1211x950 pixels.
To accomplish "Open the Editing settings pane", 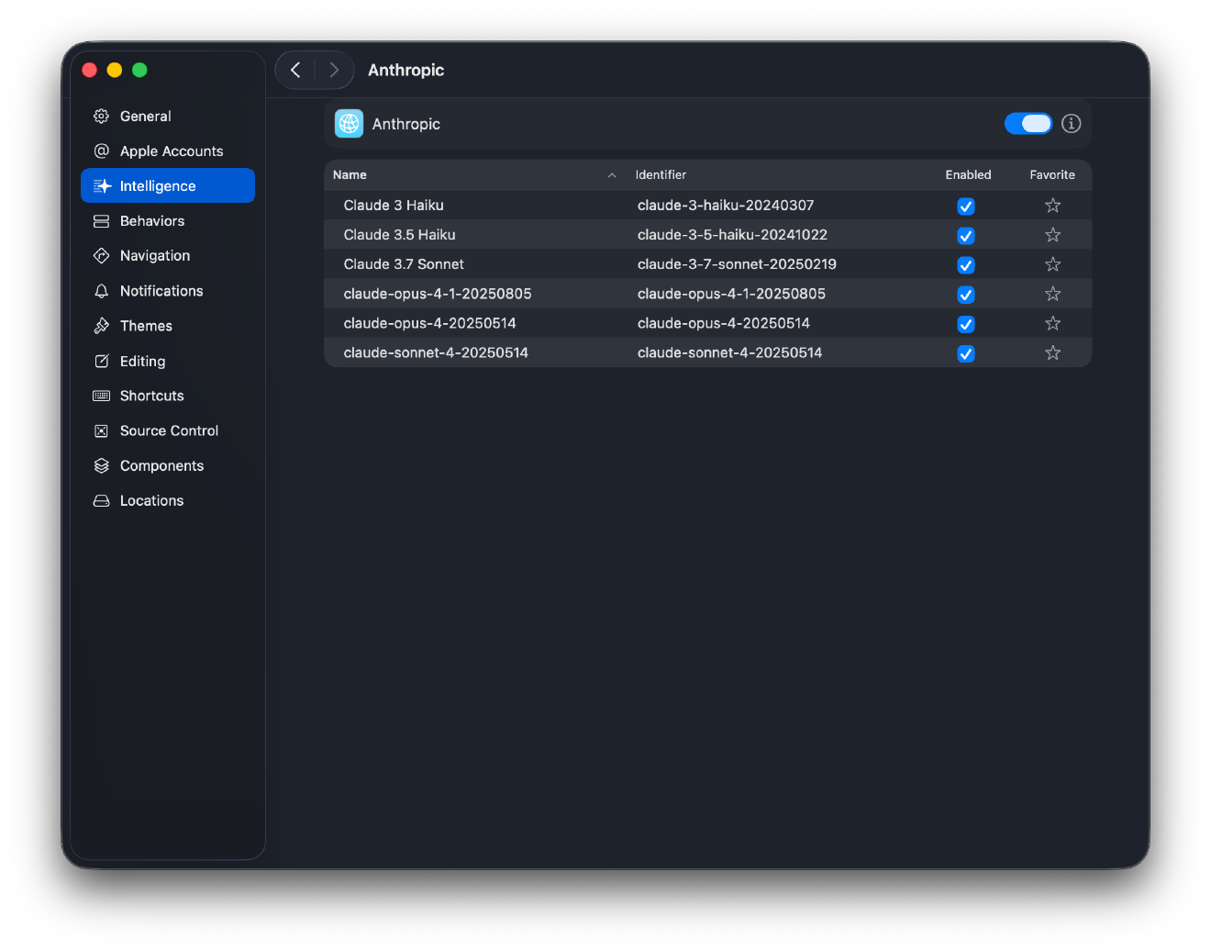I will [101, 361].
